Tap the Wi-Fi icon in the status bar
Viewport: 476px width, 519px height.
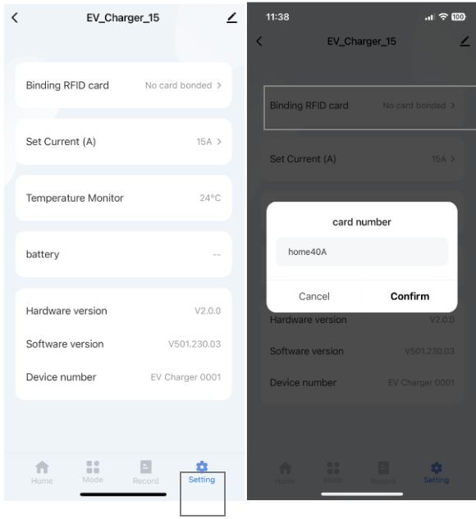point(443,16)
